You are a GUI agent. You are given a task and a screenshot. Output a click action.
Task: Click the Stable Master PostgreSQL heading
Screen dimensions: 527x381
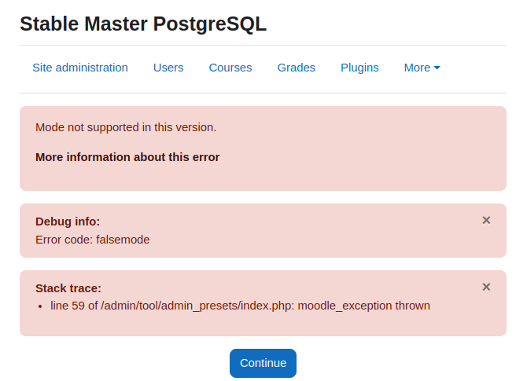(143, 24)
